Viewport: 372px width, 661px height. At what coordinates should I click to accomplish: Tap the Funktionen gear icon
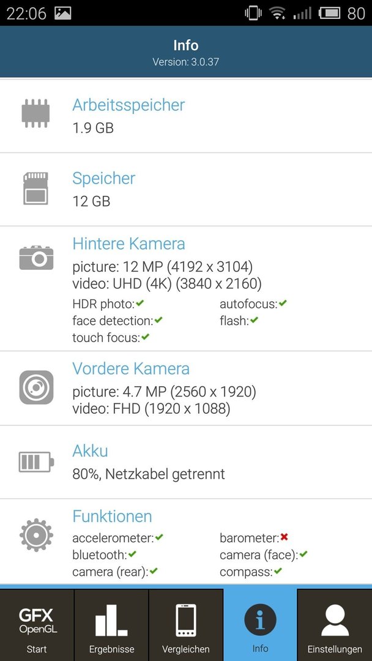point(36,535)
